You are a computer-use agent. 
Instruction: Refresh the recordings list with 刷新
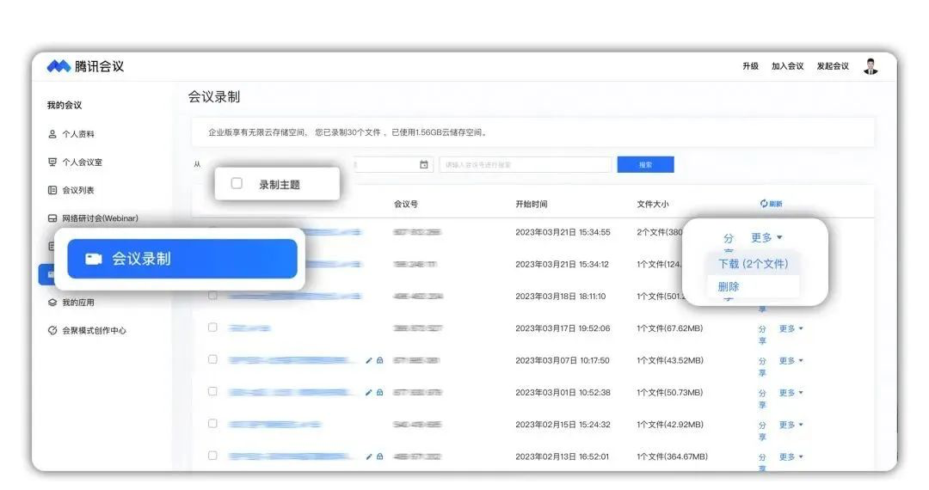pos(772,204)
